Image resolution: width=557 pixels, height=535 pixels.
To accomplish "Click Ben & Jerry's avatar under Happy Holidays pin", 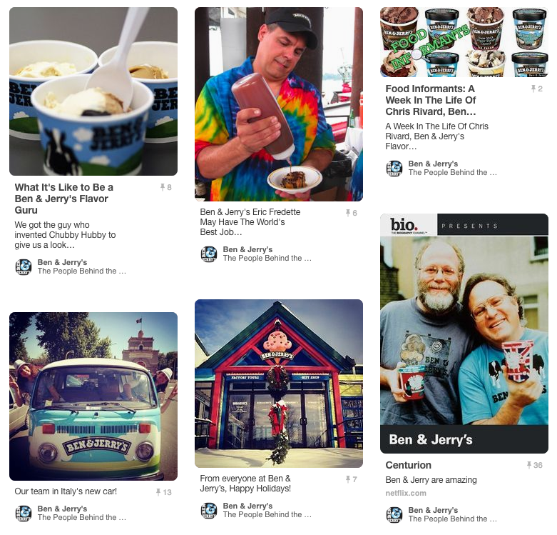I will click(209, 511).
